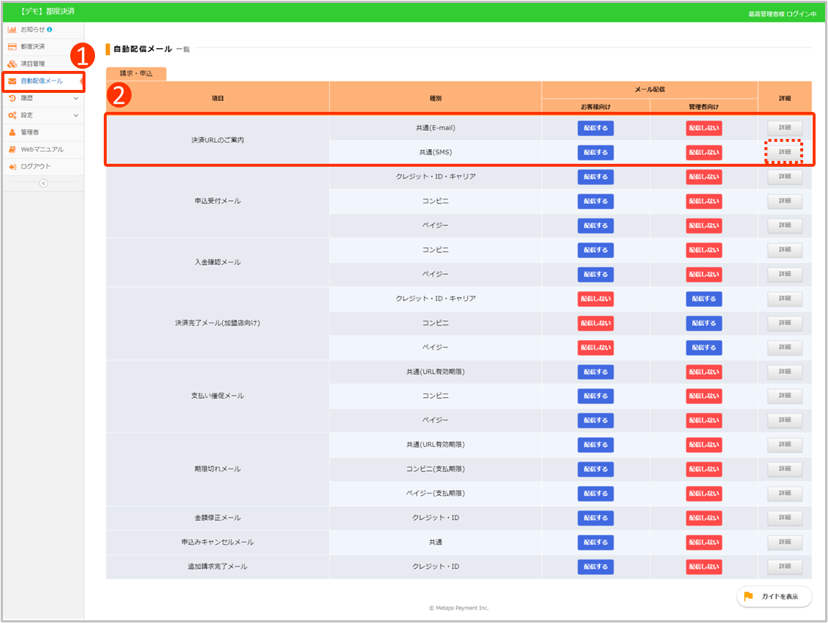Image resolution: width=828 pixels, height=623 pixels.
Task: Toggle admin delivery for 共通(SMS) payment URL row
Action: 704,152
